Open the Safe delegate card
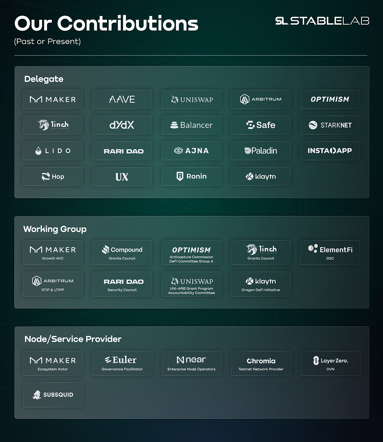 [x=261, y=125]
